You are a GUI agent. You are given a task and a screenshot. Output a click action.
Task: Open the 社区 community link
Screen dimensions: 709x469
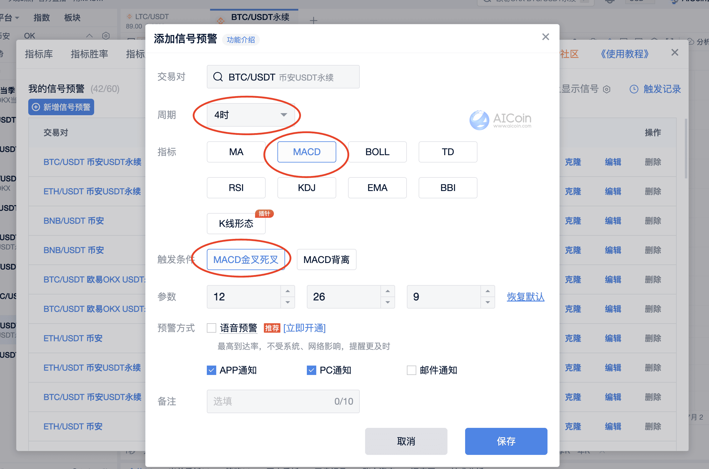pyautogui.click(x=569, y=54)
